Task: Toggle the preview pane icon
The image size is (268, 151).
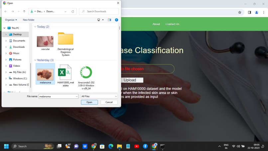Action: [x=109, y=20]
